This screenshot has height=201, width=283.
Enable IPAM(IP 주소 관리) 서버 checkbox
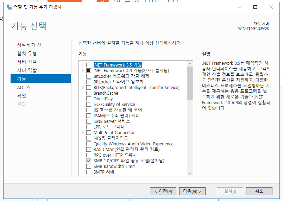[x=89, y=116]
